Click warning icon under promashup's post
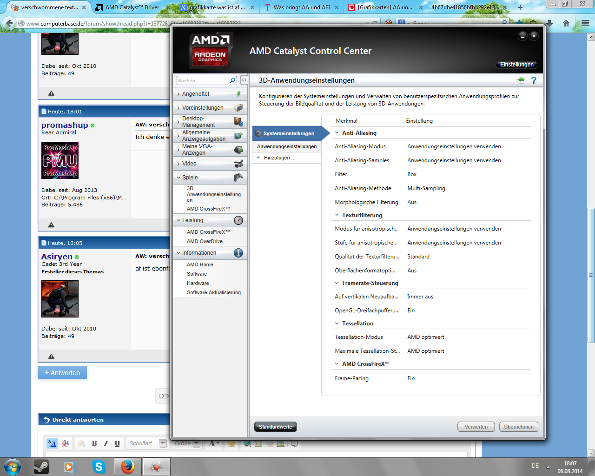The height and width of the screenshot is (476, 595). (51, 225)
